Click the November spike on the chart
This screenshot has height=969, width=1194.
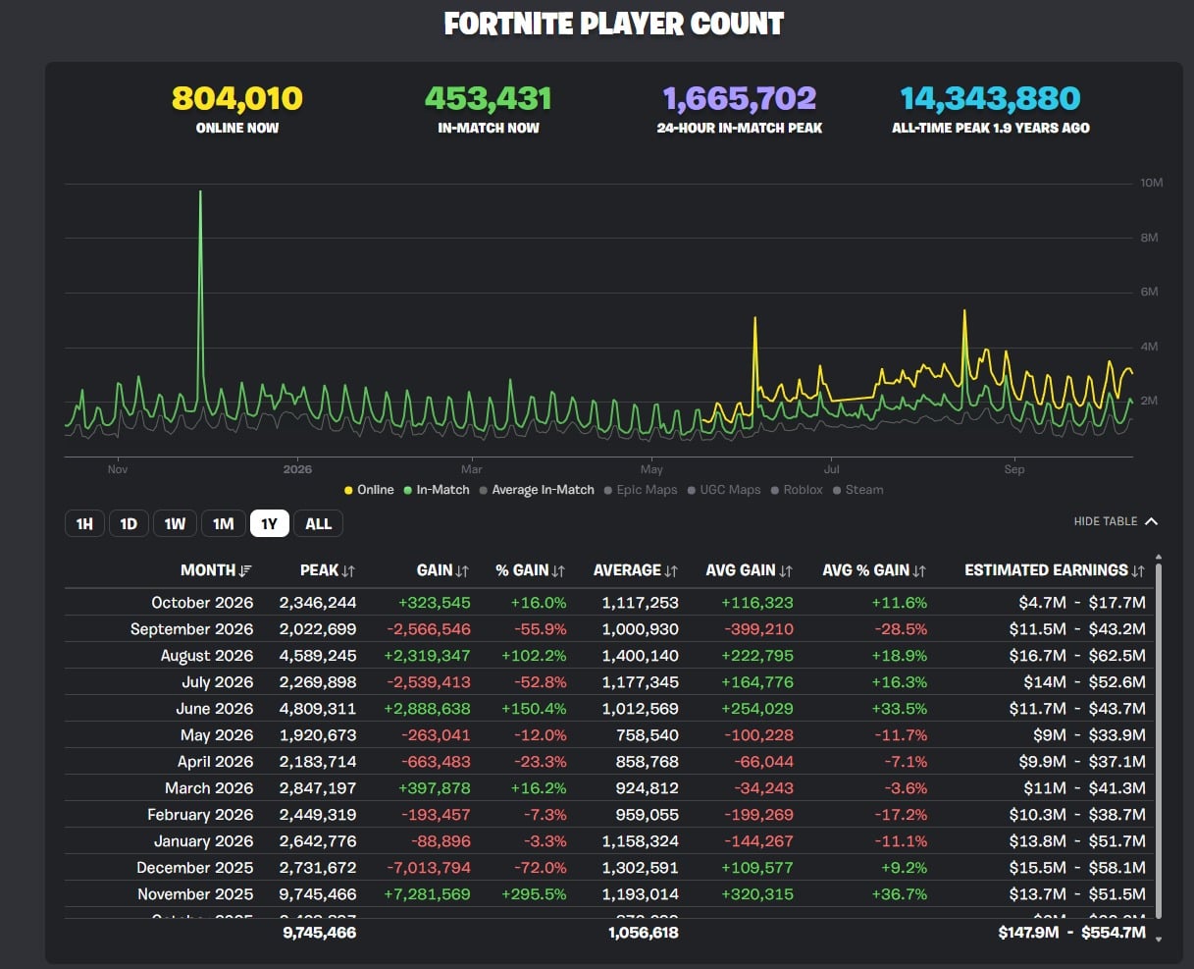[x=200, y=295]
